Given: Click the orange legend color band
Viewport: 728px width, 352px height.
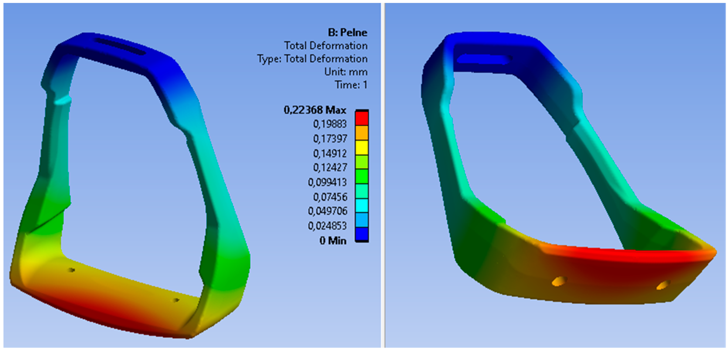Looking at the screenshot, I should [x=362, y=133].
